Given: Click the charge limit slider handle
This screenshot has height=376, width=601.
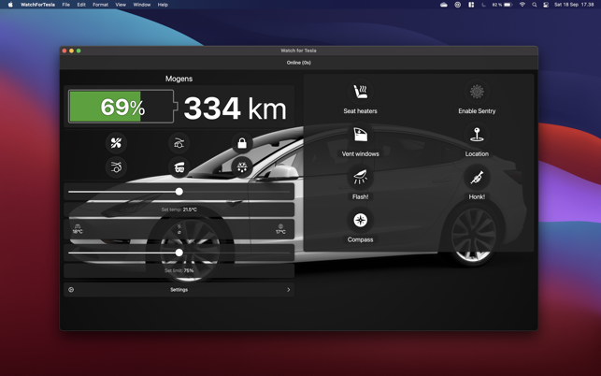Looking at the screenshot, I should tap(179, 253).
